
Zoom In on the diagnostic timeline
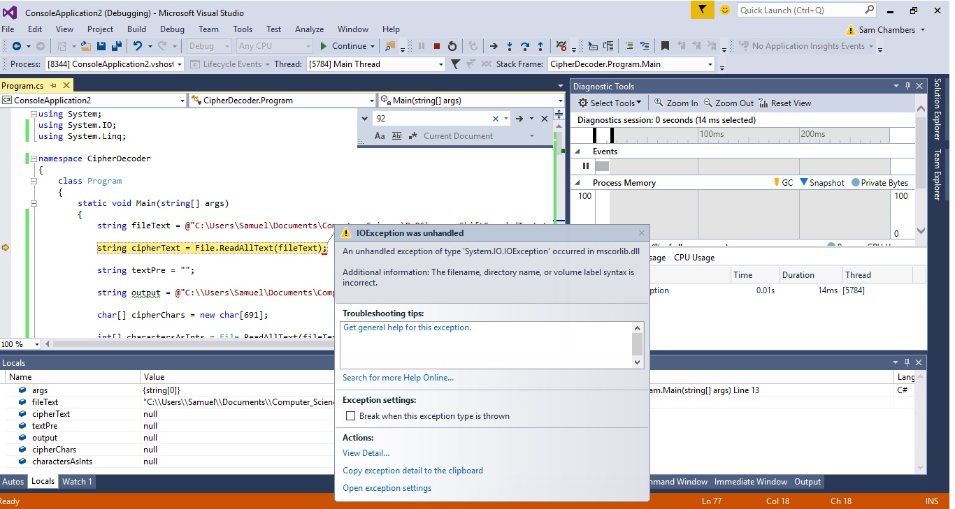(676, 103)
